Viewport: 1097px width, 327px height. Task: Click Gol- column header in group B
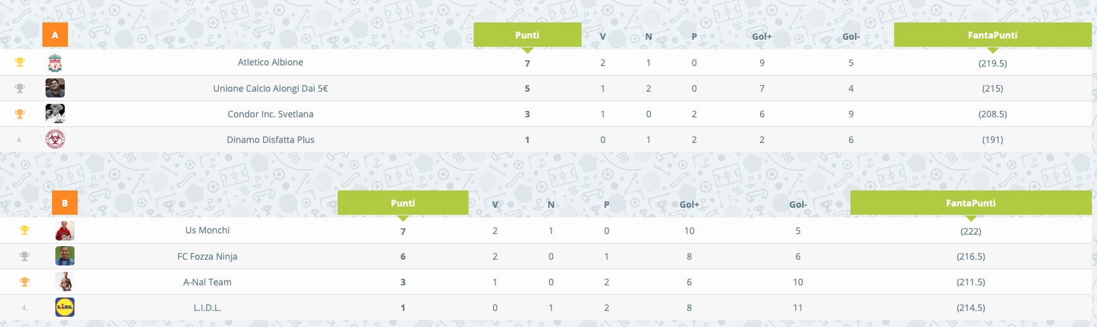point(798,205)
